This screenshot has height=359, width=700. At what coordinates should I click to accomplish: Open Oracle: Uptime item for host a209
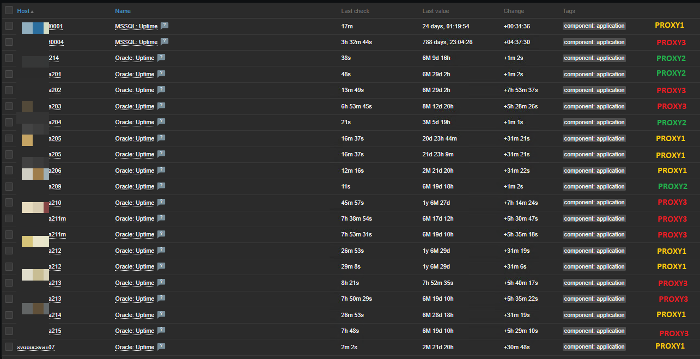coord(135,186)
